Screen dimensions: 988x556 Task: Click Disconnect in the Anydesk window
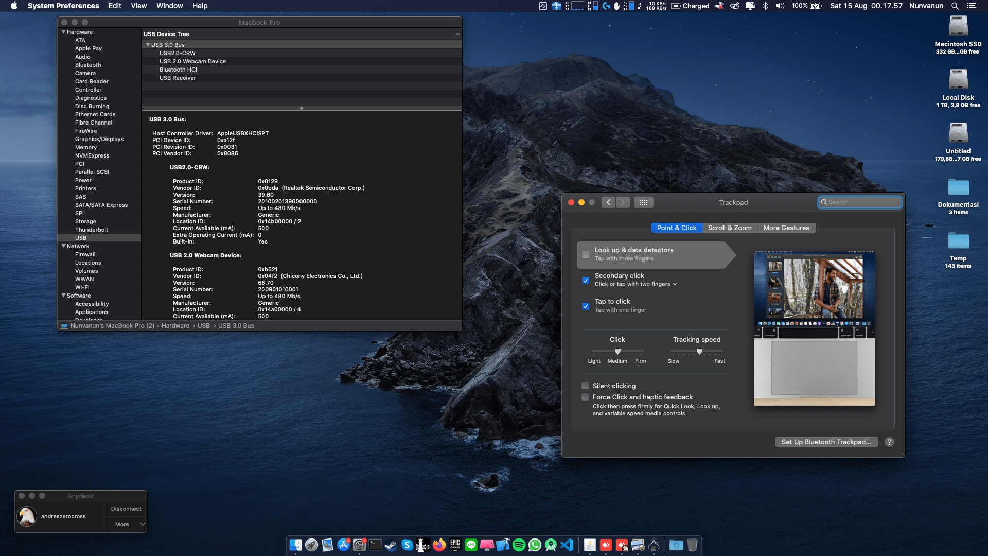click(x=126, y=509)
